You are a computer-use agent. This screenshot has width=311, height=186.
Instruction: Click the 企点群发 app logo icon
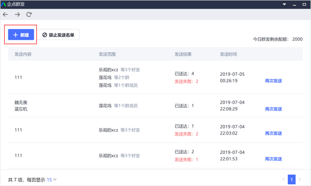click(x=3, y=4)
